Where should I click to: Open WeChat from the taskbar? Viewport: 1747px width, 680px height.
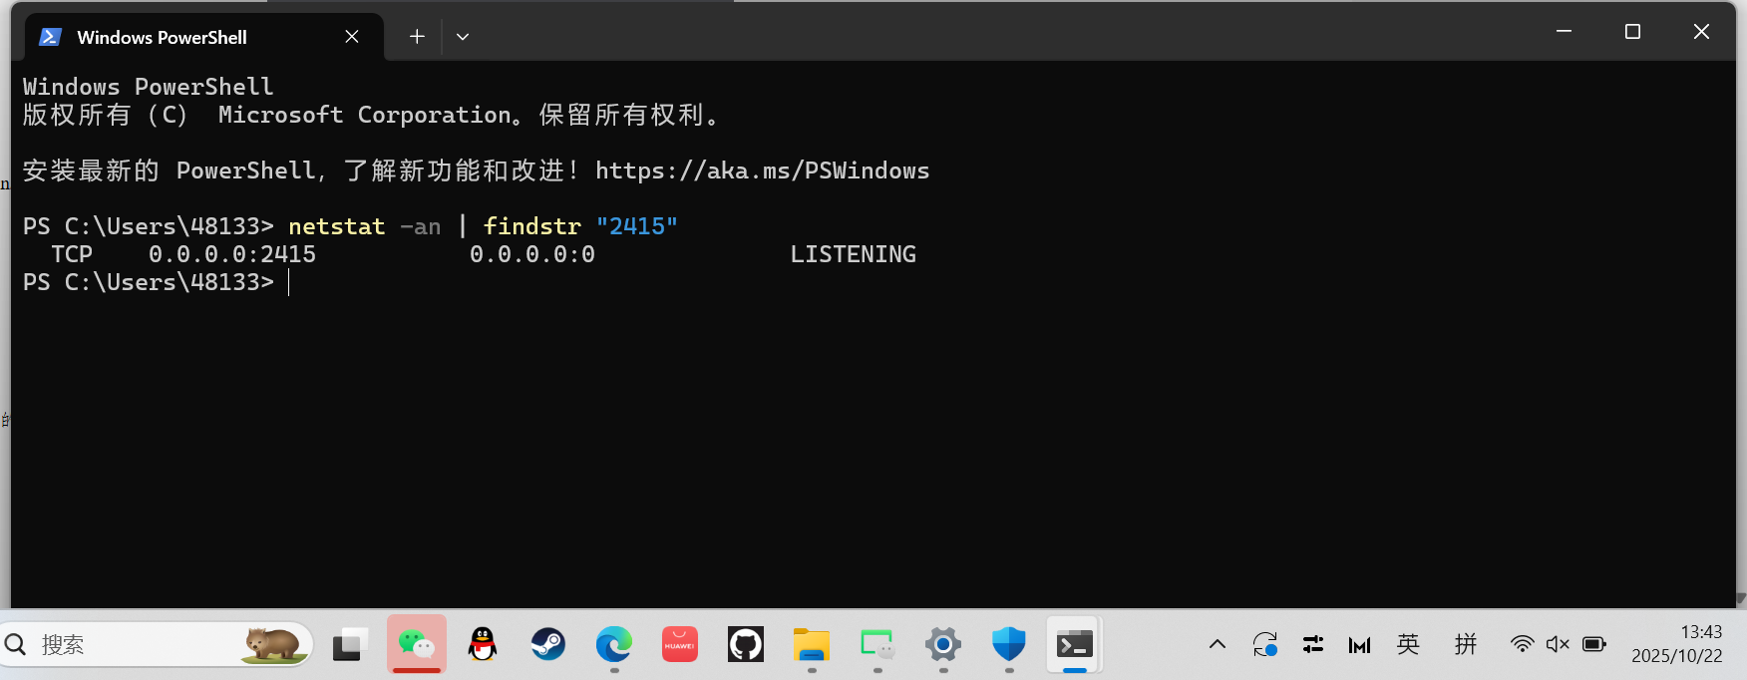tap(417, 645)
